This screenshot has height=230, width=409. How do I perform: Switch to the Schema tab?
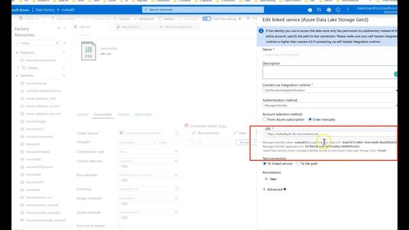[123, 114]
